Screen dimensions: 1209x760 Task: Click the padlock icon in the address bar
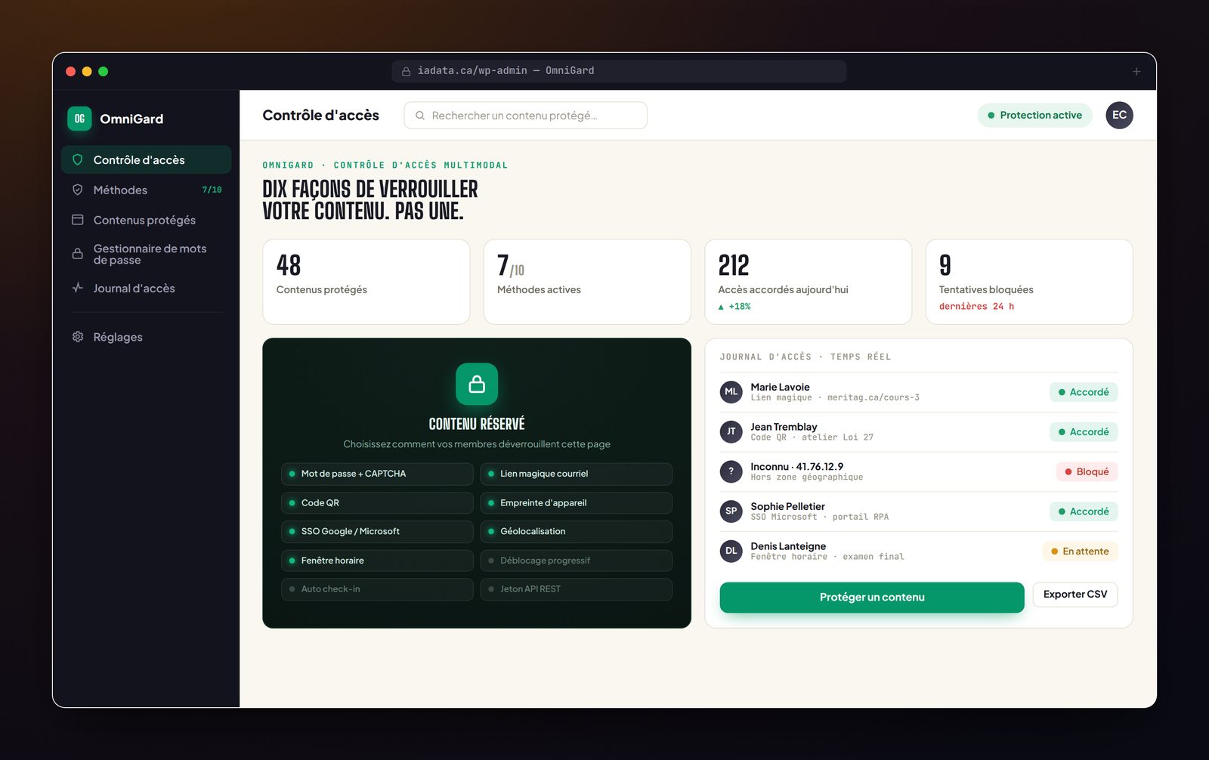click(x=406, y=71)
